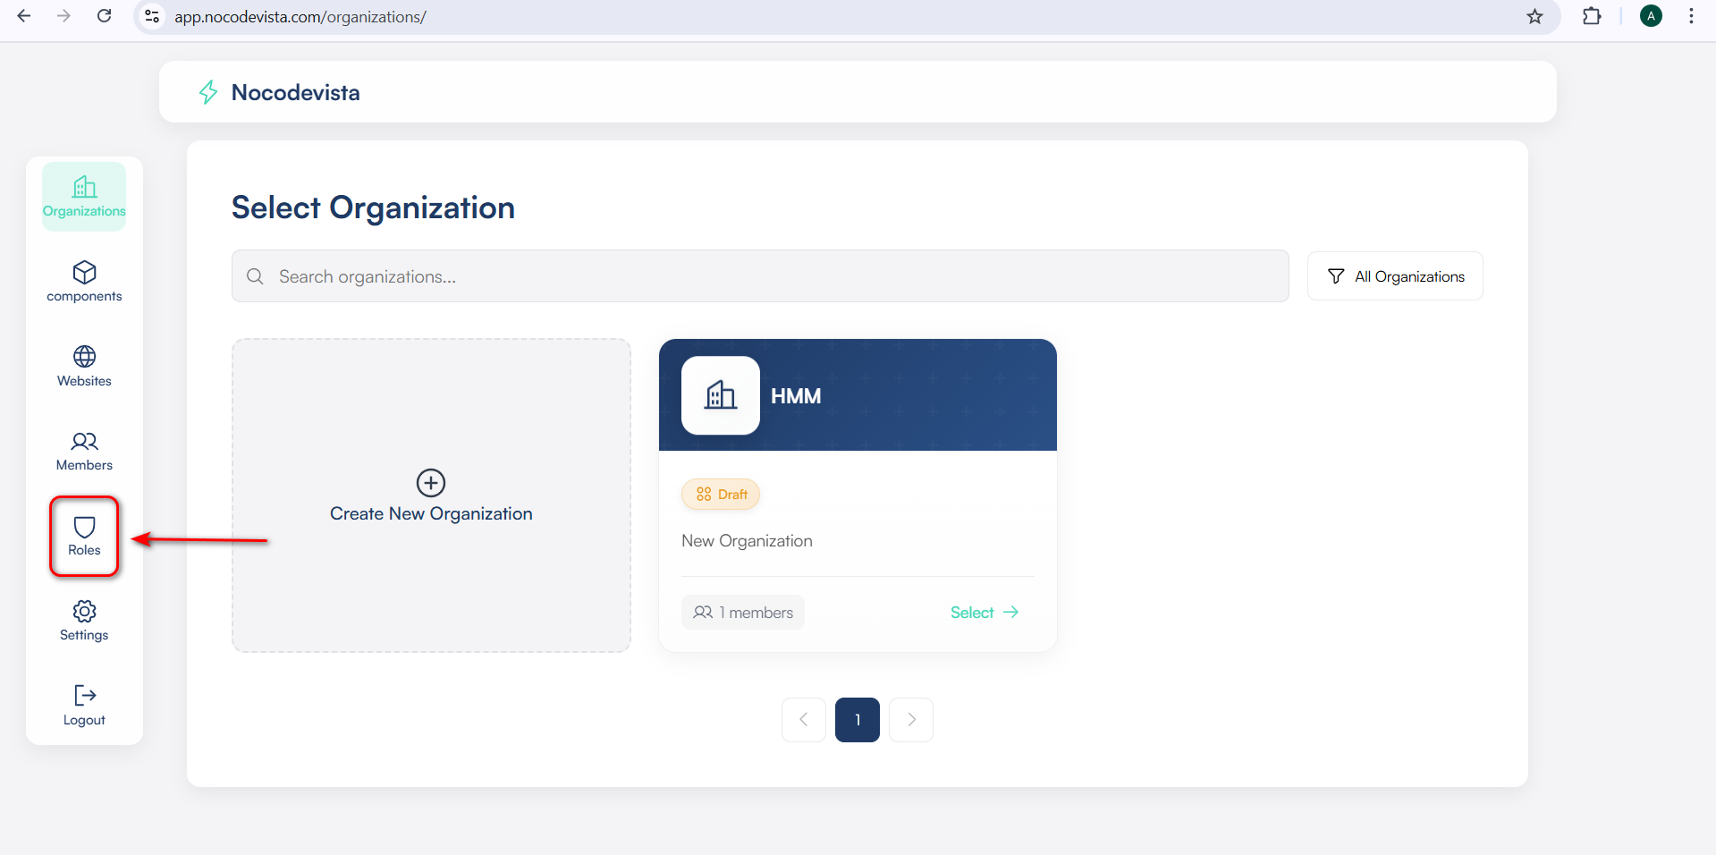The image size is (1716, 855).
Task: Select page 1 in pagination
Action: (x=857, y=720)
